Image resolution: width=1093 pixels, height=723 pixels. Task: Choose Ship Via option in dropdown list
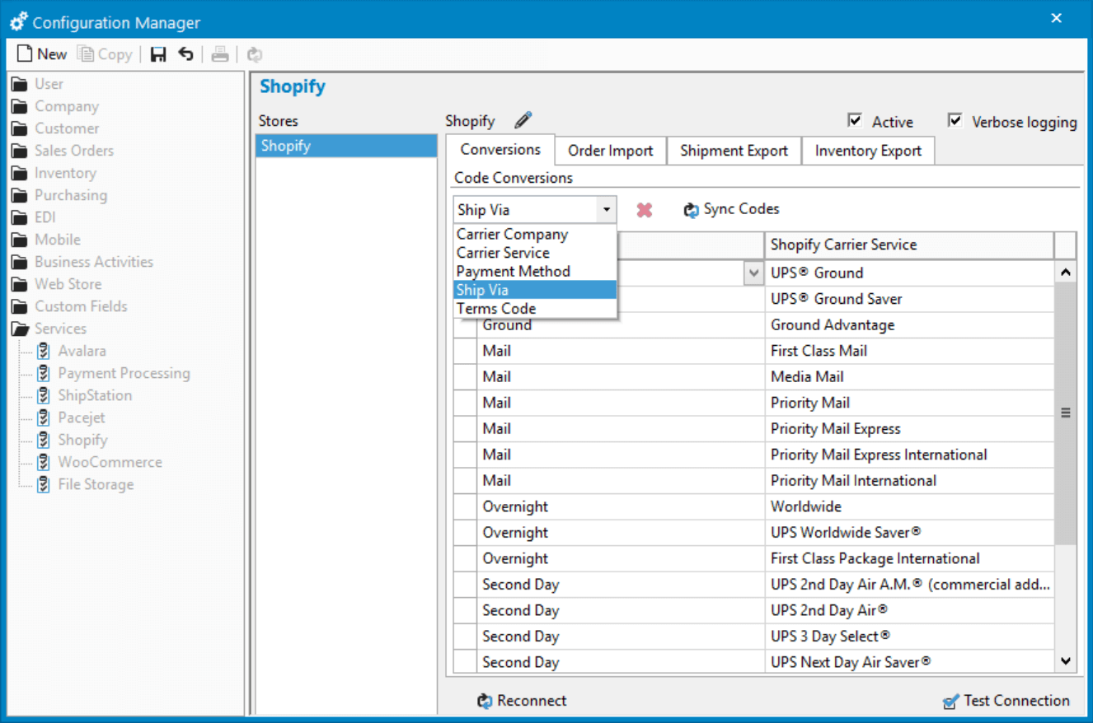point(535,290)
